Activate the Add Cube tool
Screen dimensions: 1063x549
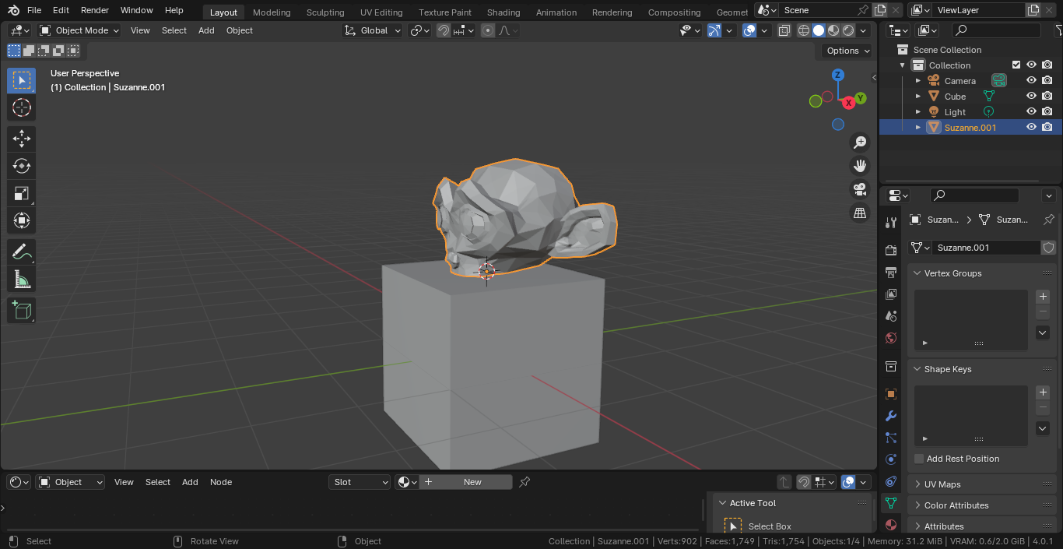(22, 311)
